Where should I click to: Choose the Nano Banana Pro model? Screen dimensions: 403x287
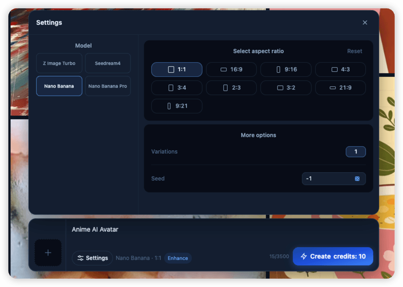108,86
